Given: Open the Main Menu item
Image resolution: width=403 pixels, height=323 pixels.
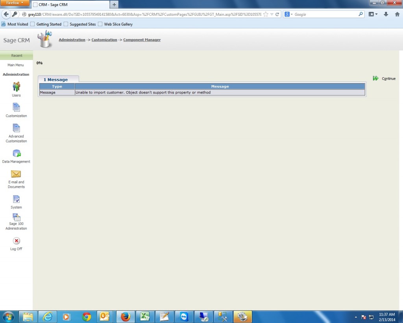Looking at the screenshot, I should 16,65.
